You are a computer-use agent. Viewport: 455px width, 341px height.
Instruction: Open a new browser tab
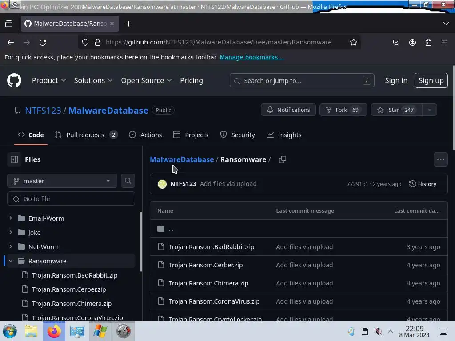click(128, 24)
